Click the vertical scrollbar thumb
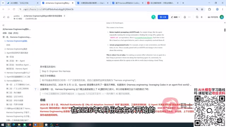 click(x=225, y=30)
